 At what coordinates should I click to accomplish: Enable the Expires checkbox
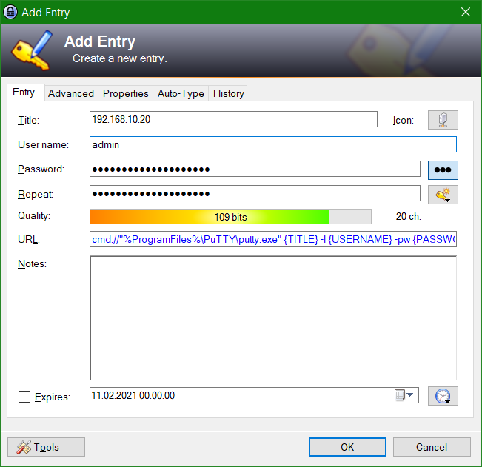pos(24,397)
